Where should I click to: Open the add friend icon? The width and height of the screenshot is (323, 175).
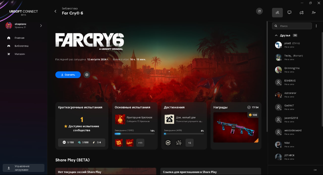314,12
